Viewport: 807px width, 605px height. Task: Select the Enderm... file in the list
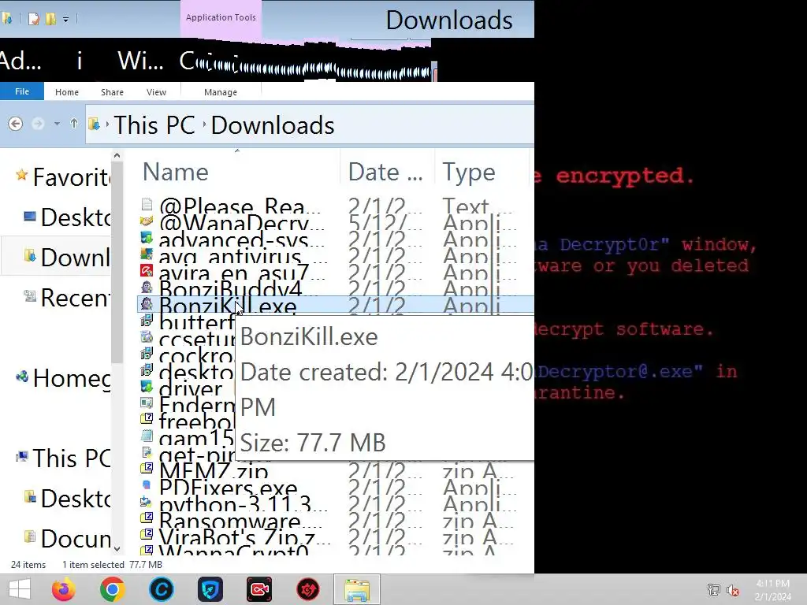(x=196, y=406)
